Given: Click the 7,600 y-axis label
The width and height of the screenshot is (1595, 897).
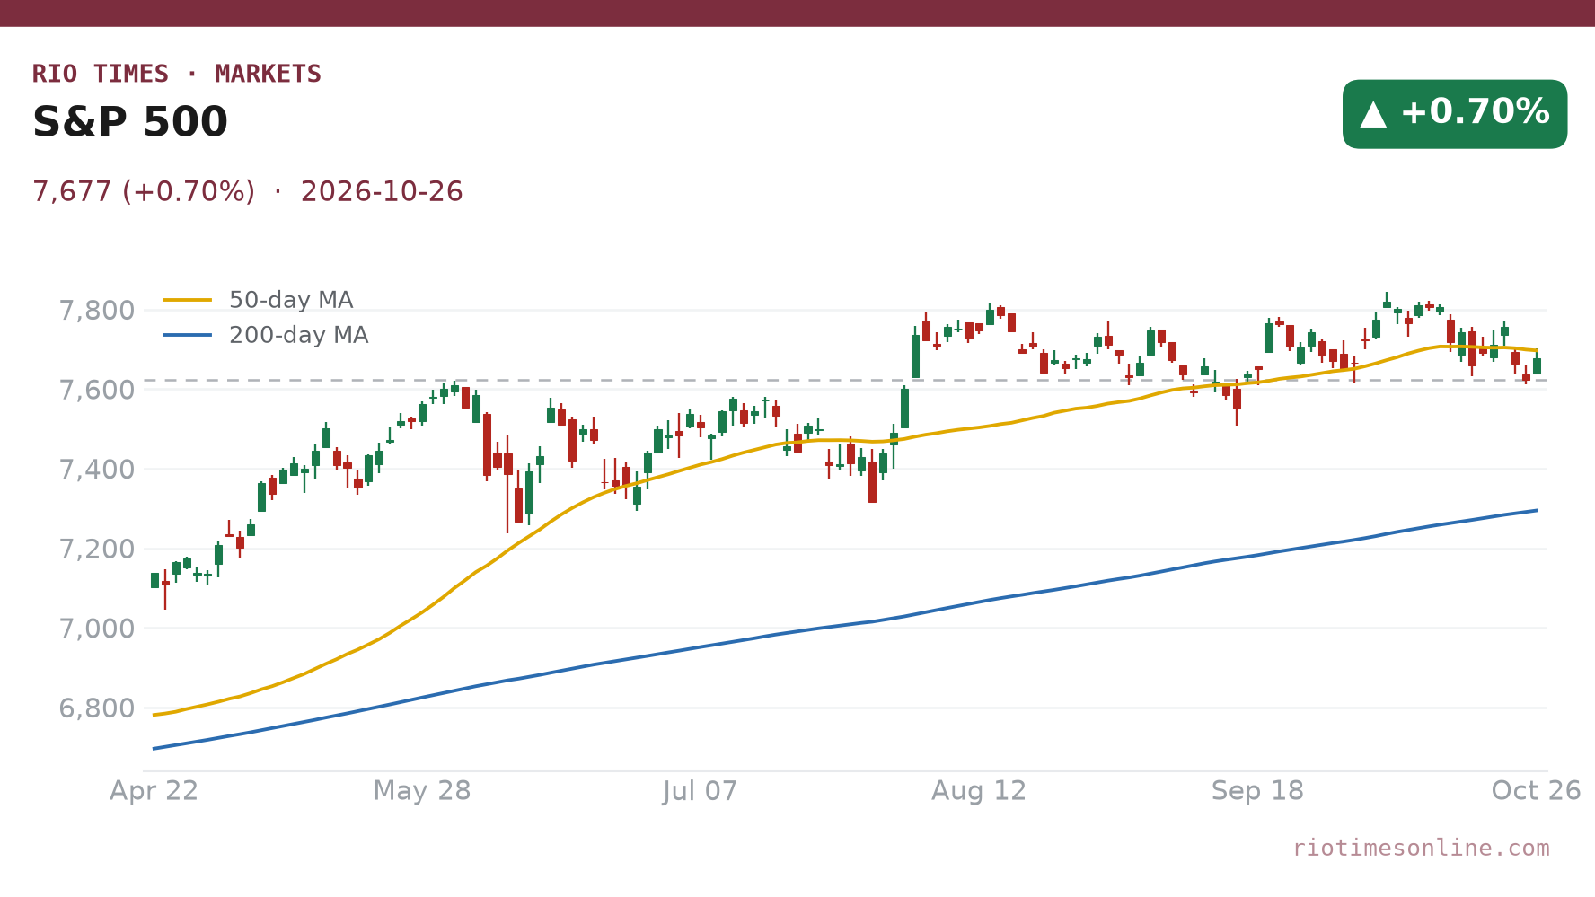Looking at the screenshot, I should tap(96, 391).
